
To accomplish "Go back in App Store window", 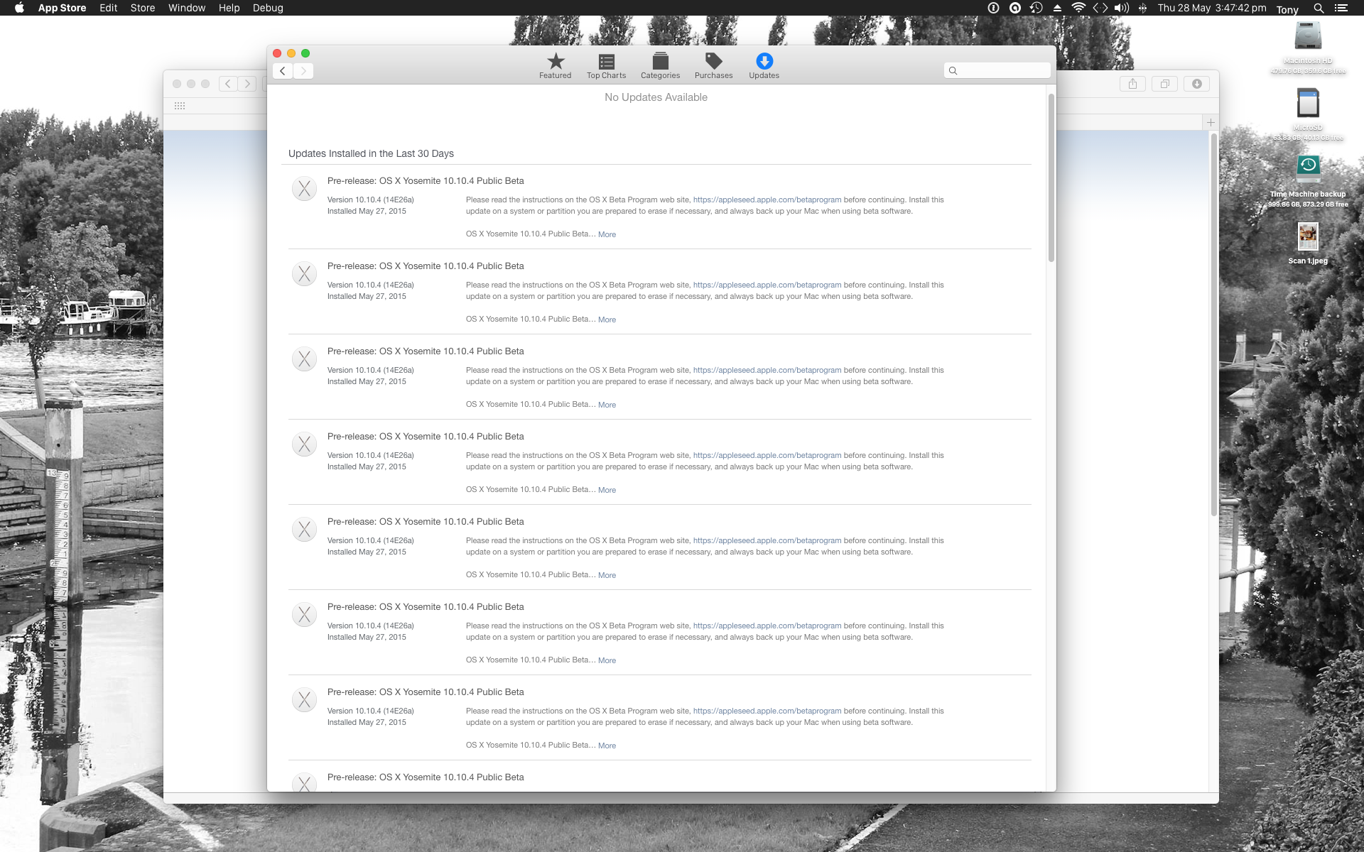I will 283,71.
